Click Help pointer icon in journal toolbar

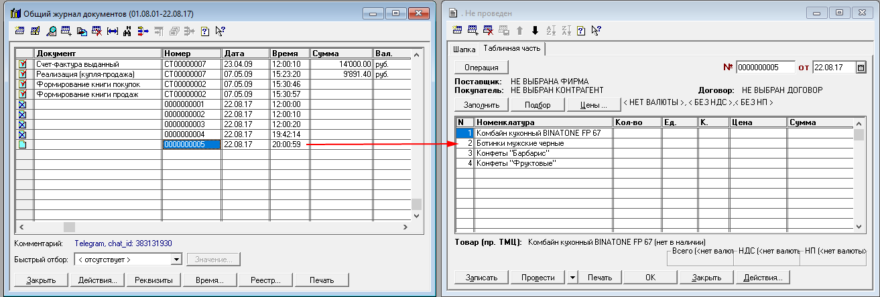point(221,31)
